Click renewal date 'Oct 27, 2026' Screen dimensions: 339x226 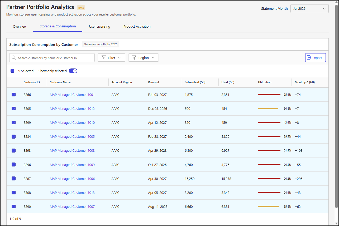[157, 165]
